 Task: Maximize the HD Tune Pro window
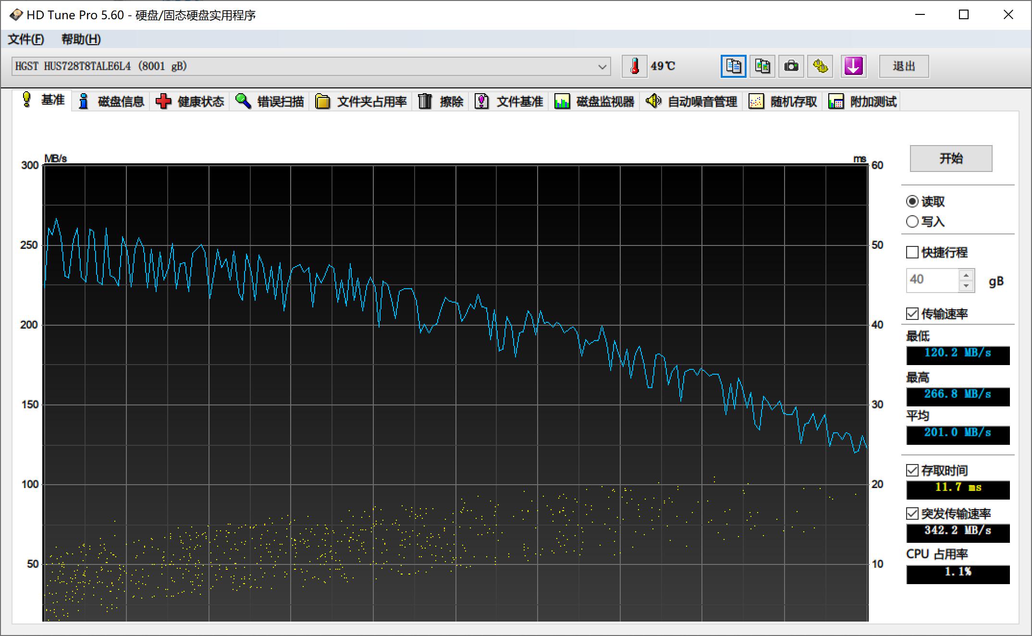click(964, 15)
